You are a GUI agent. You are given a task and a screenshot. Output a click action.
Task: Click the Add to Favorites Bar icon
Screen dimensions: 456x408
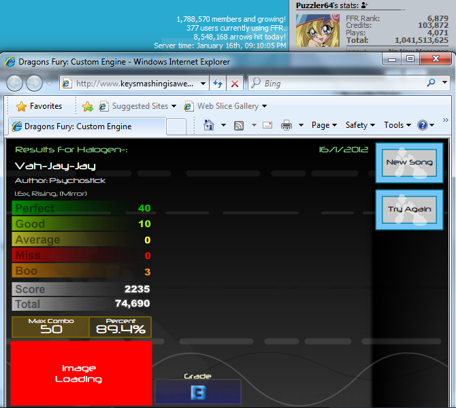pyautogui.click(x=87, y=106)
